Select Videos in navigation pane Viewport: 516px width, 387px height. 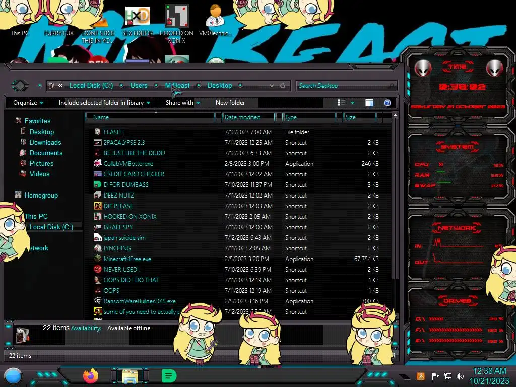point(39,174)
